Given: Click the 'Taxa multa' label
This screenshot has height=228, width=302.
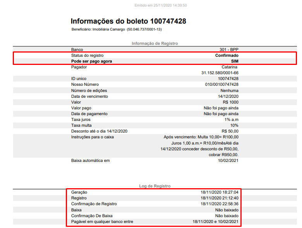Looking at the screenshot, I should coord(81,125).
